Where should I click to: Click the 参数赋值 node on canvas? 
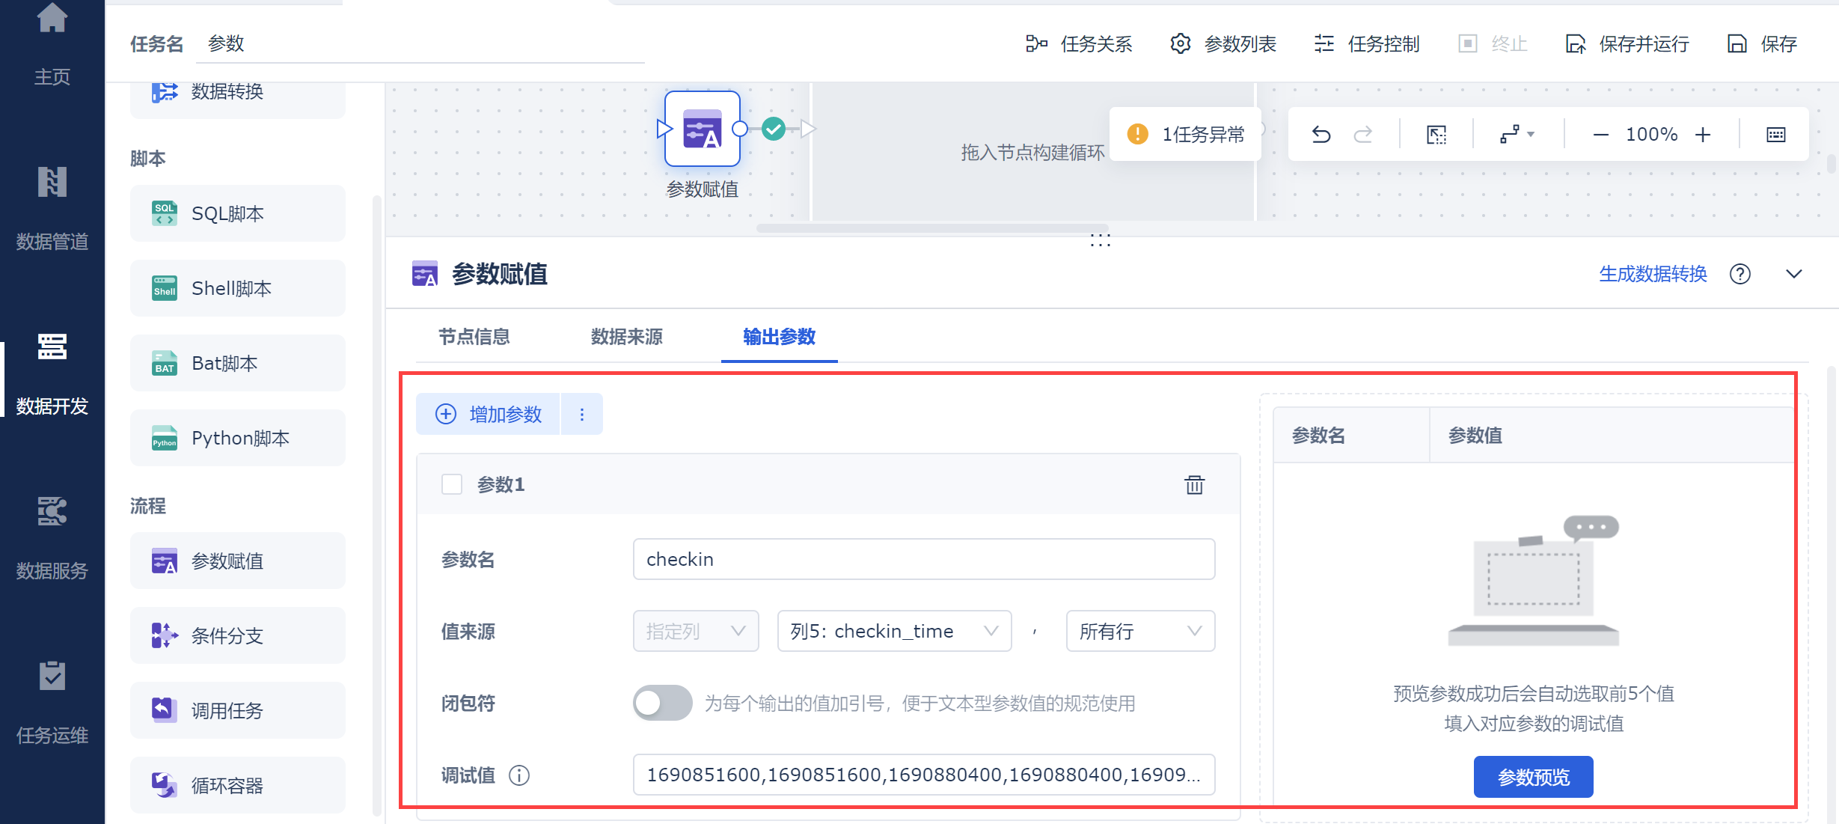click(702, 129)
